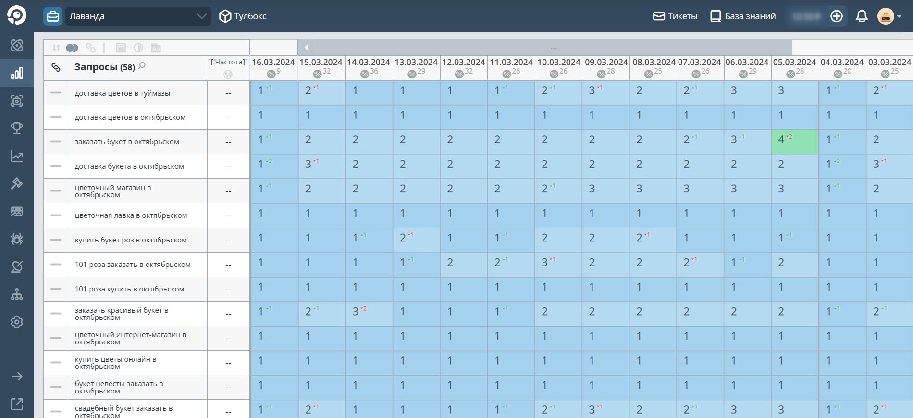Click the search magnifier next to Запросы
Image resolution: width=913 pixels, height=418 pixels.
(142, 66)
